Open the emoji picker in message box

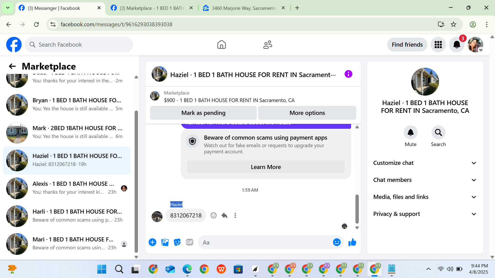coord(337,242)
